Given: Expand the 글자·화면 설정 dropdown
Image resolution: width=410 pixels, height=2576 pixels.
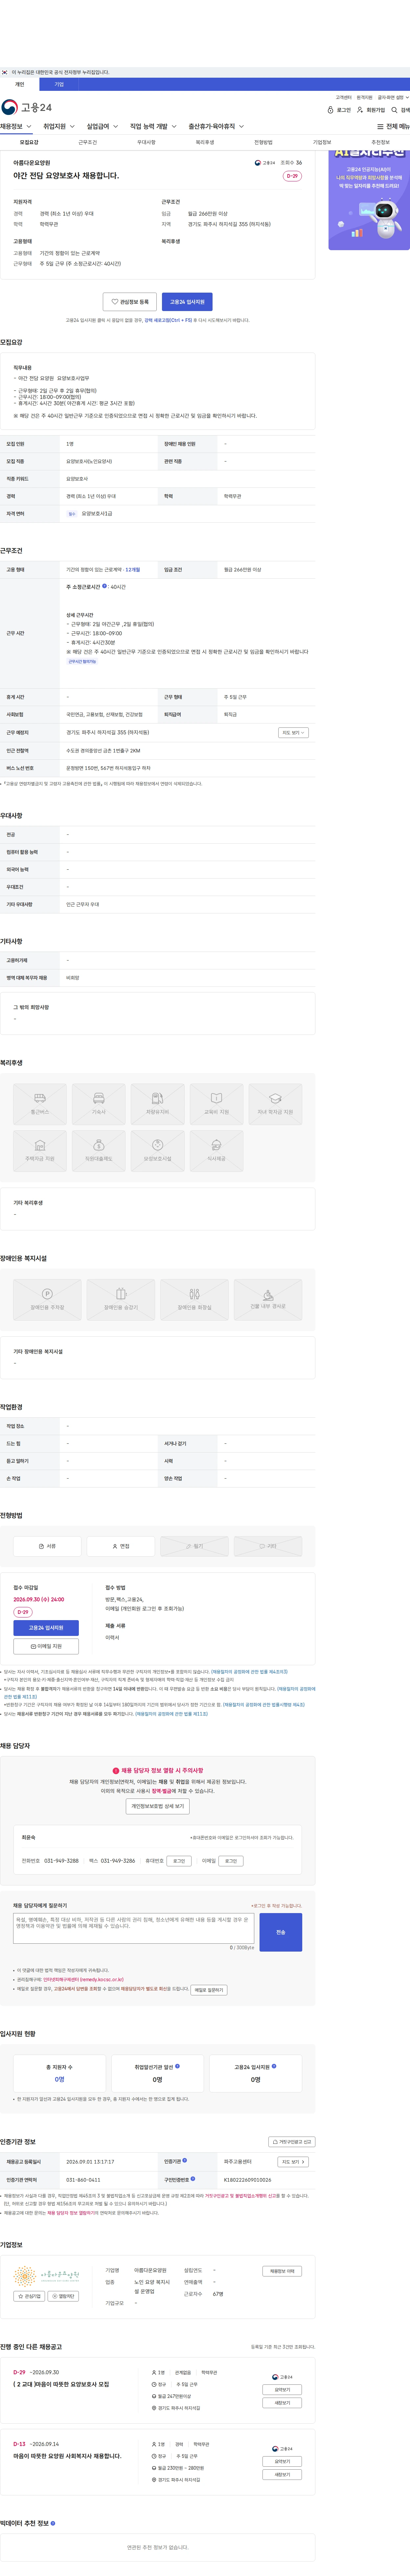Looking at the screenshot, I should coord(393,97).
